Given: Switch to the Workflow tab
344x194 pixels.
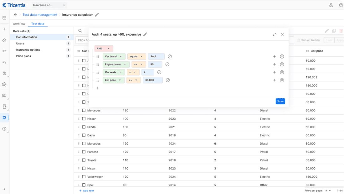Looking at the screenshot, I should coord(19,24).
